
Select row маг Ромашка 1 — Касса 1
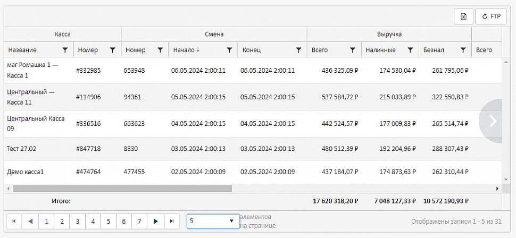(x=253, y=70)
